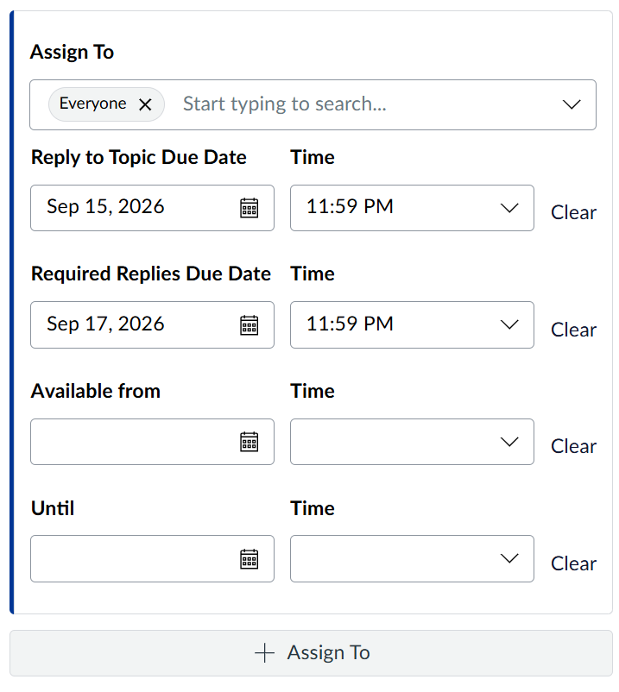Expand the Assign To search dropdown arrow
The height and width of the screenshot is (692, 619).
pyautogui.click(x=572, y=104)
